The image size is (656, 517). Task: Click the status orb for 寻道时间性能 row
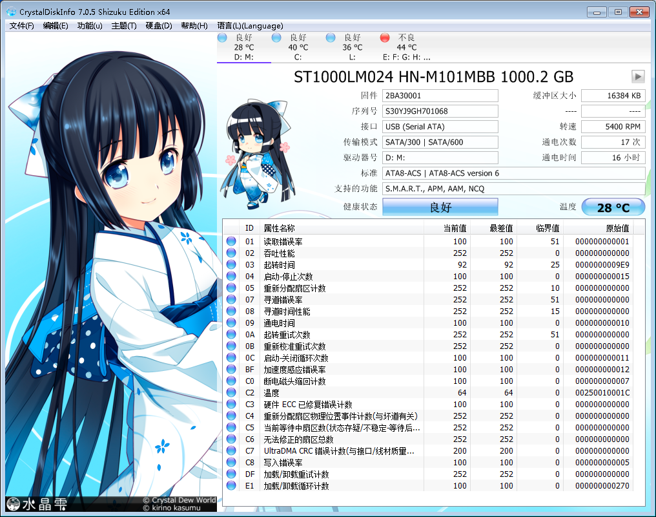231,311
